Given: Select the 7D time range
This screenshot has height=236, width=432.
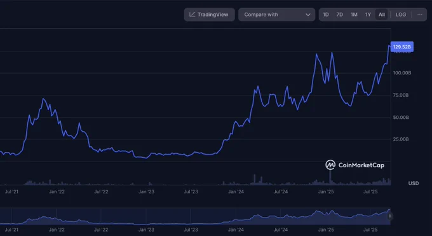Looking at the screenshot, I should tap(340, 15).
